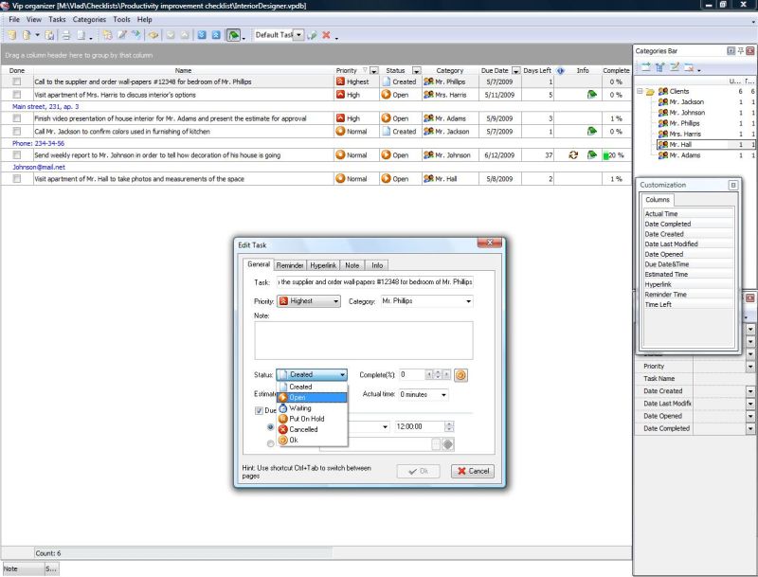
Task: Select 'Put On Hold' from status list
Action: 306,419
